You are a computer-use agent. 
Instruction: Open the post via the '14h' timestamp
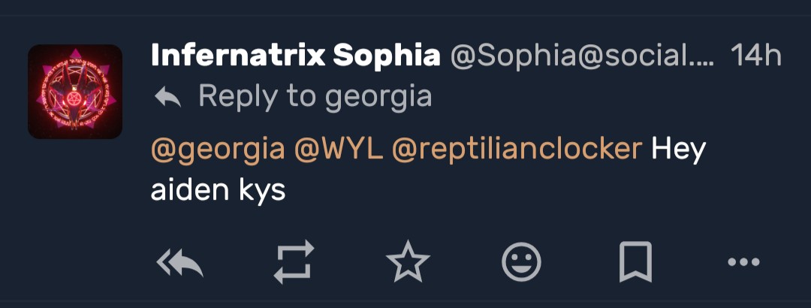(x=756, y=55)
